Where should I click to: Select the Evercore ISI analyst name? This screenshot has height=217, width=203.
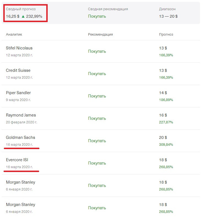pos(17,160)
